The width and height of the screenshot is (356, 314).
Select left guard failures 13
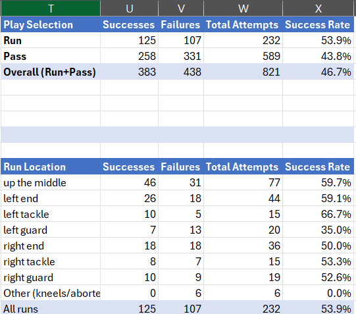(181, 230)
